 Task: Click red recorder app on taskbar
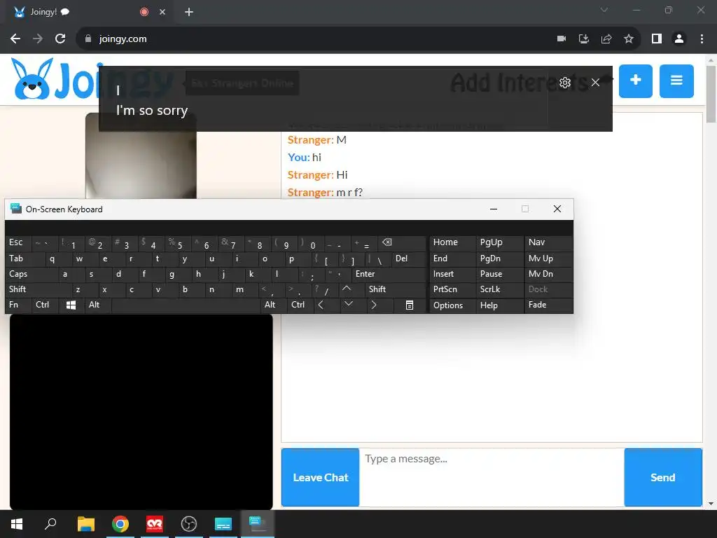point(155,524)
